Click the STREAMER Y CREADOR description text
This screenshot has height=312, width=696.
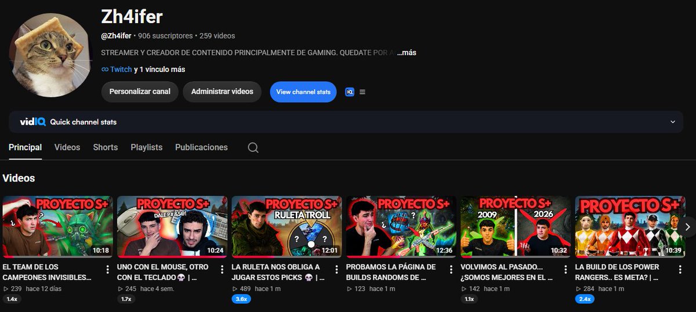(248, 52)
